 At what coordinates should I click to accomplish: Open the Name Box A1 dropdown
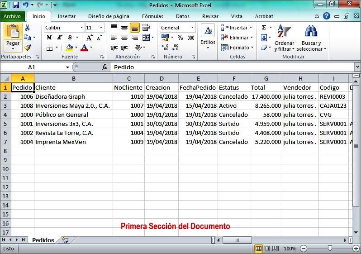tap(67, 67)
